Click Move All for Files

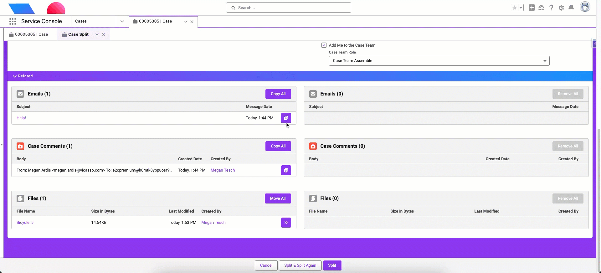coord(278,198)
